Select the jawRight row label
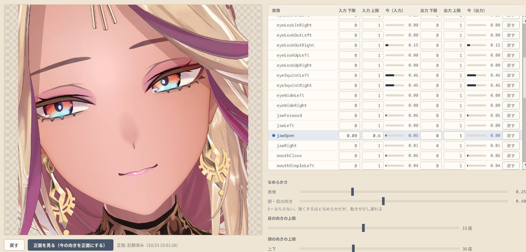526x252 pixels. click(x=287, y=146)
